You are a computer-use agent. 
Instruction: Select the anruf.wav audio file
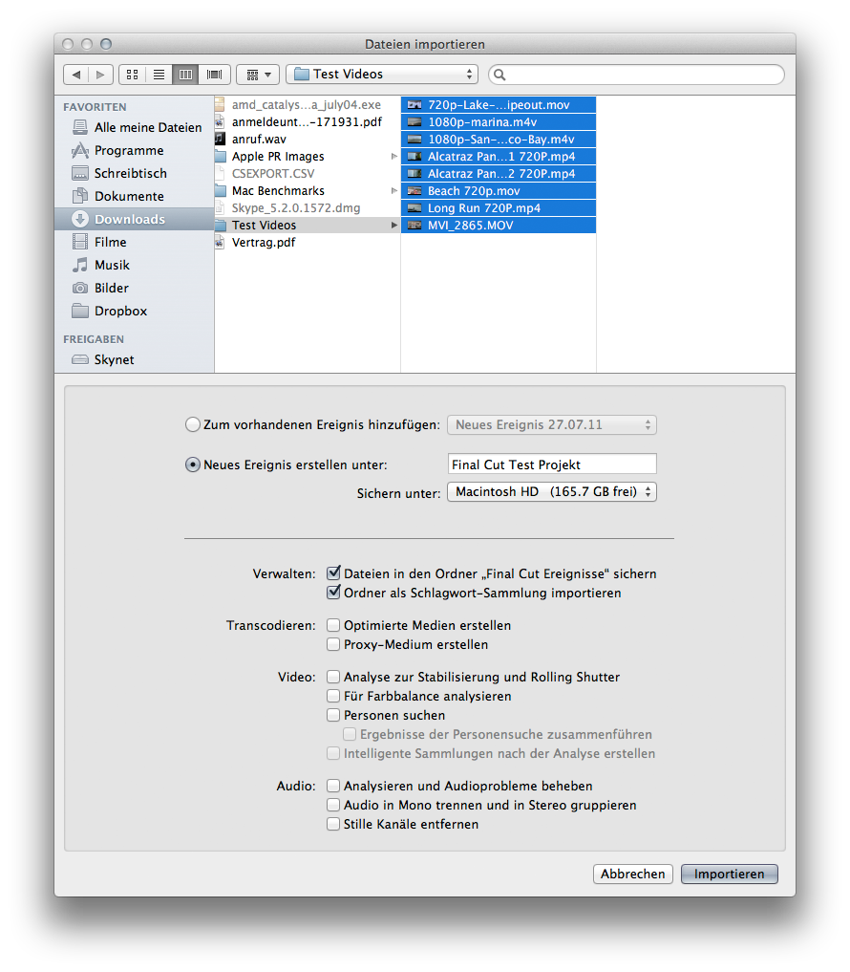coord(307,140)
